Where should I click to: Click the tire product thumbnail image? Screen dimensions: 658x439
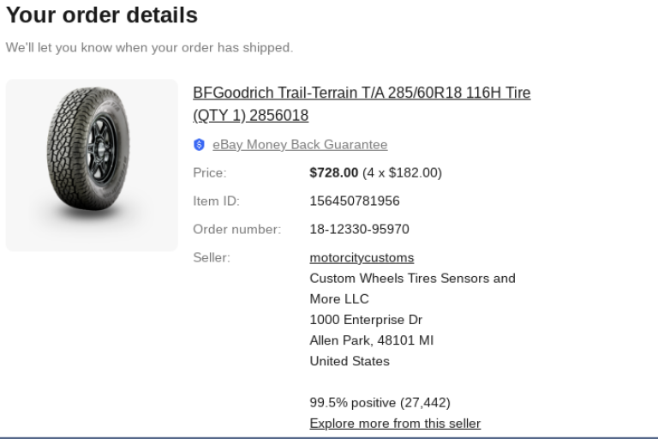(x=92, y=165)
